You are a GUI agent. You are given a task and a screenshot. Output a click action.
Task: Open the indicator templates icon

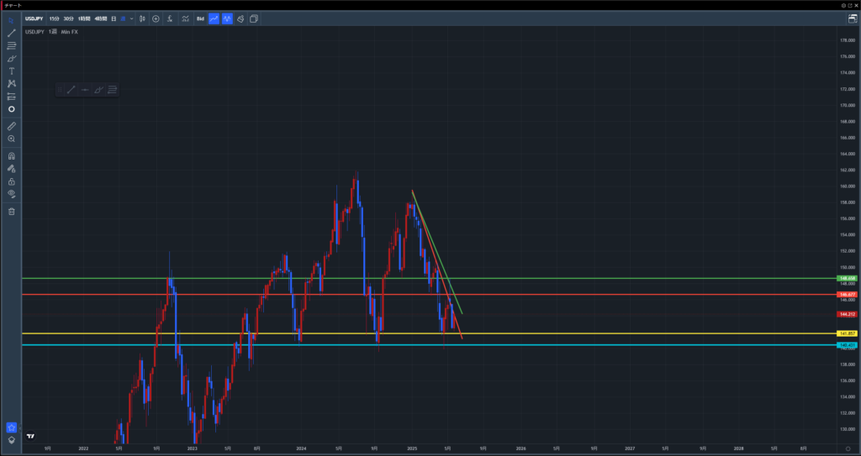pyautogui.click(x=186, y=18)
